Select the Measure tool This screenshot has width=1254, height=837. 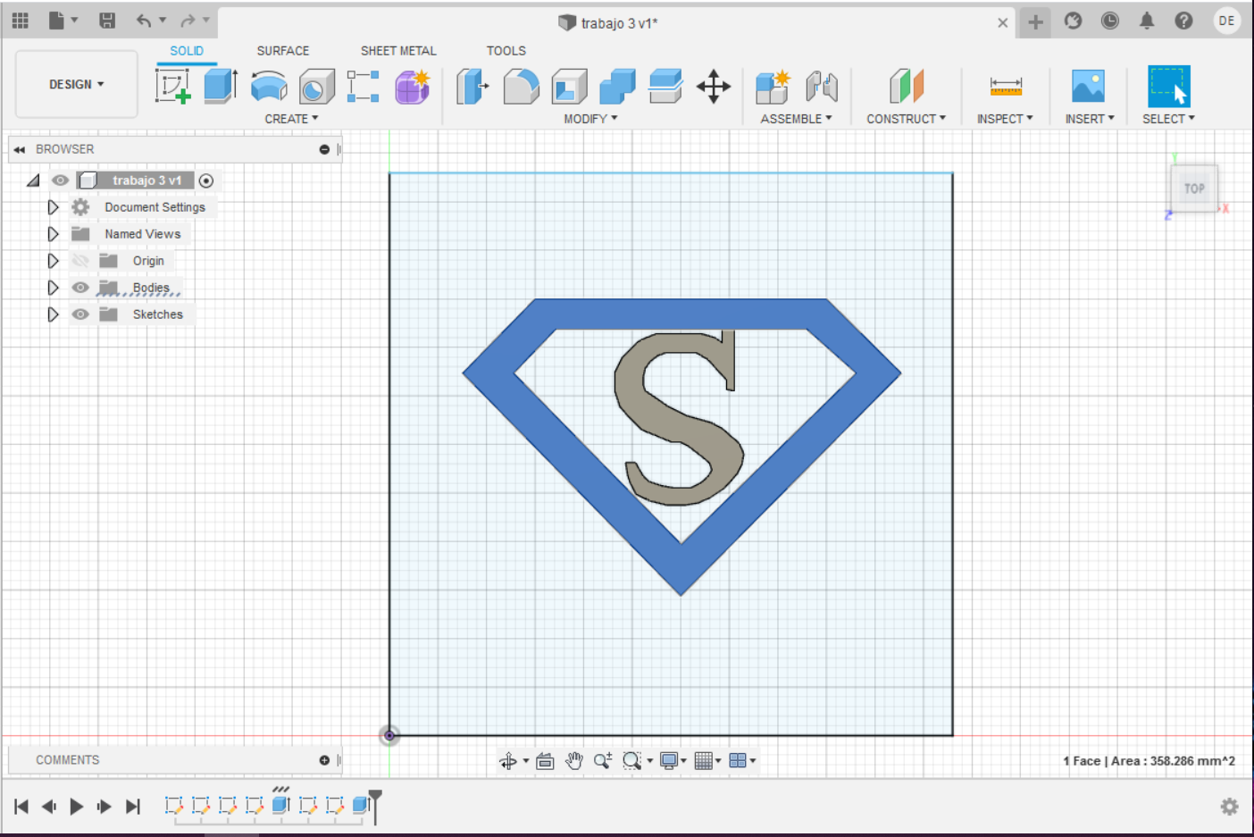pyautogui.click(x=1006, y=87)
